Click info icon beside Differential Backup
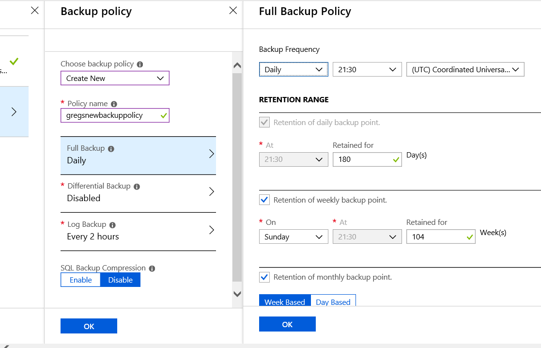Screen dimensions: 541x348 (137, 187)
